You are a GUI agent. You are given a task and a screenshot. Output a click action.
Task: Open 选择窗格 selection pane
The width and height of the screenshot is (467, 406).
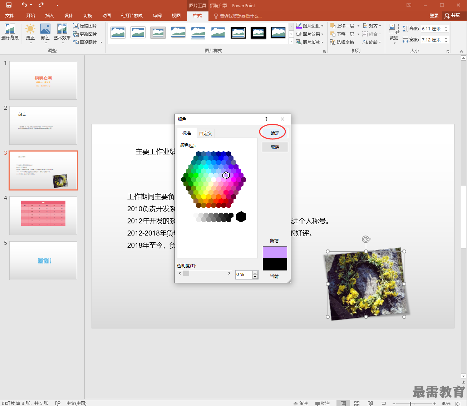342,42
